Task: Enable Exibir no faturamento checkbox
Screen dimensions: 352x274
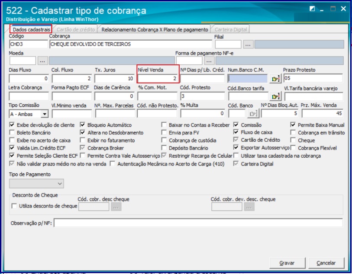Action: [83, 140]
